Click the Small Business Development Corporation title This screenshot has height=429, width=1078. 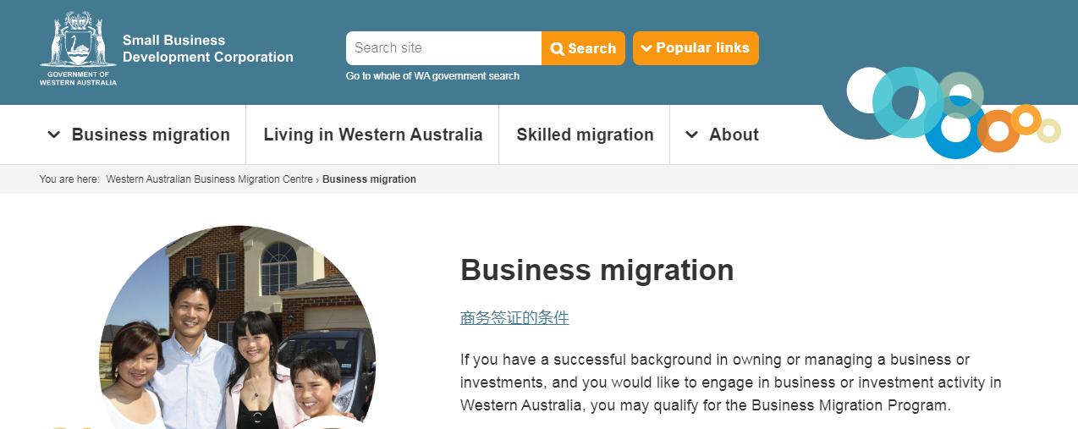coord(208,49)
